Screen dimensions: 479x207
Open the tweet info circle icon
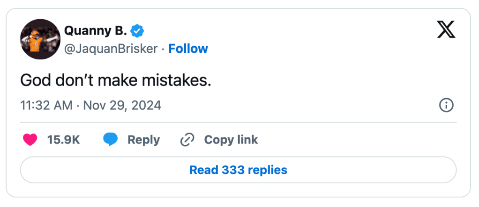click(x=446, y=105)
